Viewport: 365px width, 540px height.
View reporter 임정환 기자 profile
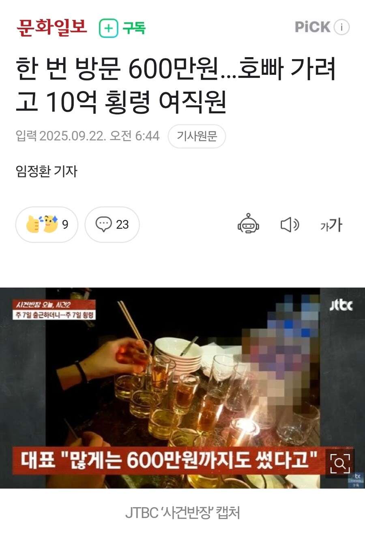pyautogui.click(x=46, y=171)
